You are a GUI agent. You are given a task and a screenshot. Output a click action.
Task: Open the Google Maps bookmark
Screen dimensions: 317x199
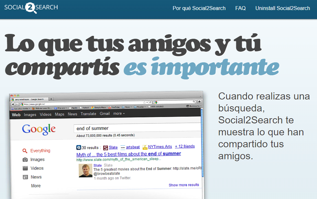(x=98, y=108)
